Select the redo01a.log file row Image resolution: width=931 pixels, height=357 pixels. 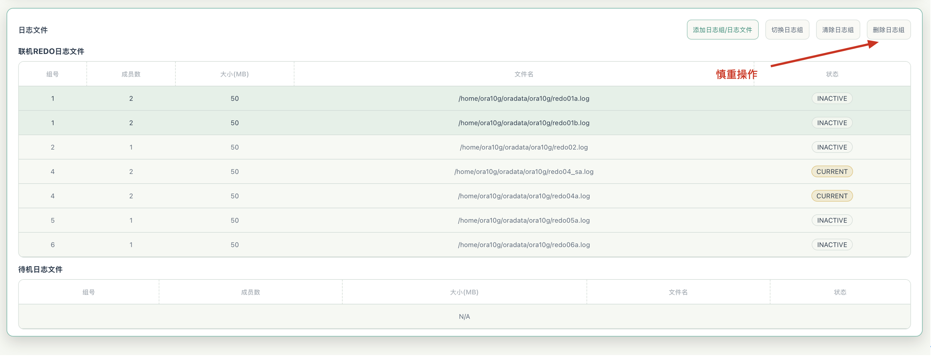point(465,98)
